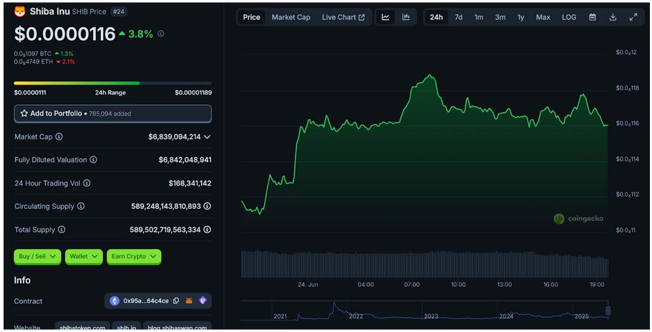Image resolution: width=652 pixels, height=332 pixels.
Task: Click the BTC price line with 1.3%
Action: 44,54
